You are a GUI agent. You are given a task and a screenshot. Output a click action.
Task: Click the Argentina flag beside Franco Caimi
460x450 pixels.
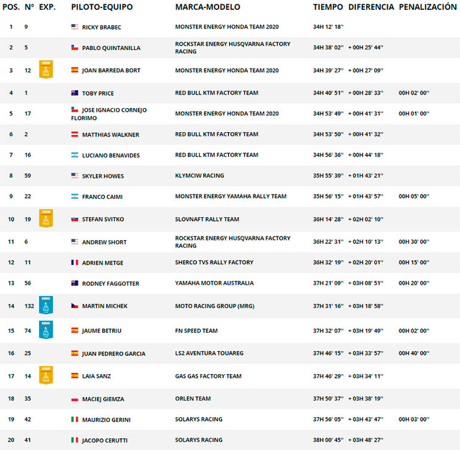click(x=75, y=196)
